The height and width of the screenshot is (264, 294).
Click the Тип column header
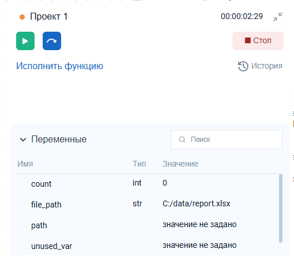(x=140, y=164)
